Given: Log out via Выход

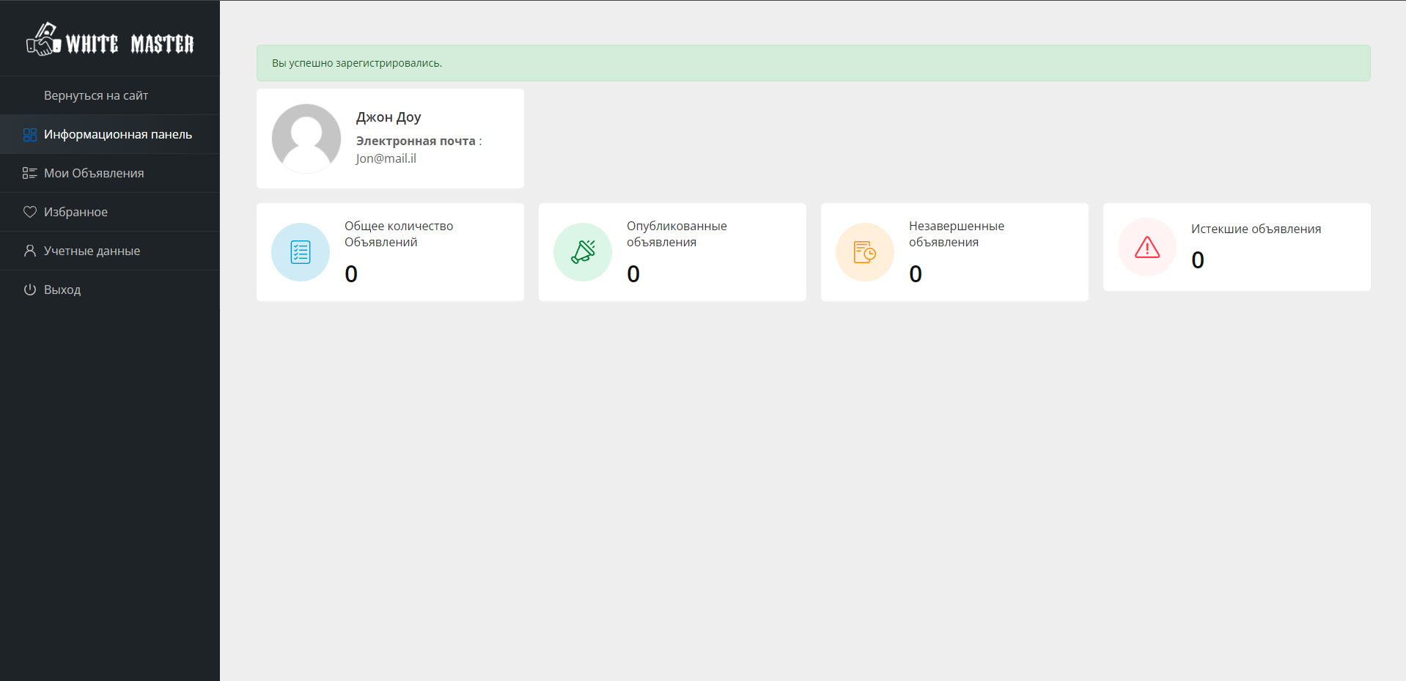Looking at the screenshot, I should (x=62, y=290).
